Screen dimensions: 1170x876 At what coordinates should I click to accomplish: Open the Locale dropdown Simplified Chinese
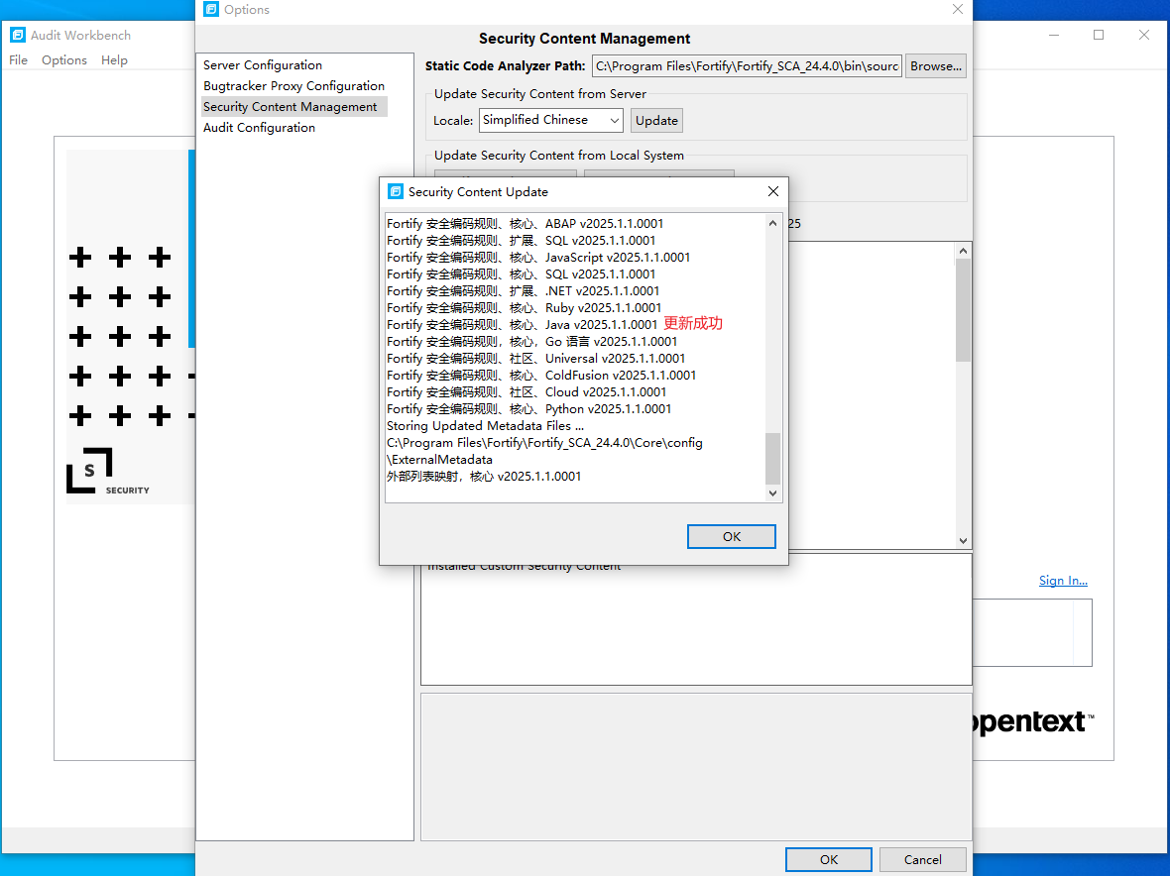(550, 120)
